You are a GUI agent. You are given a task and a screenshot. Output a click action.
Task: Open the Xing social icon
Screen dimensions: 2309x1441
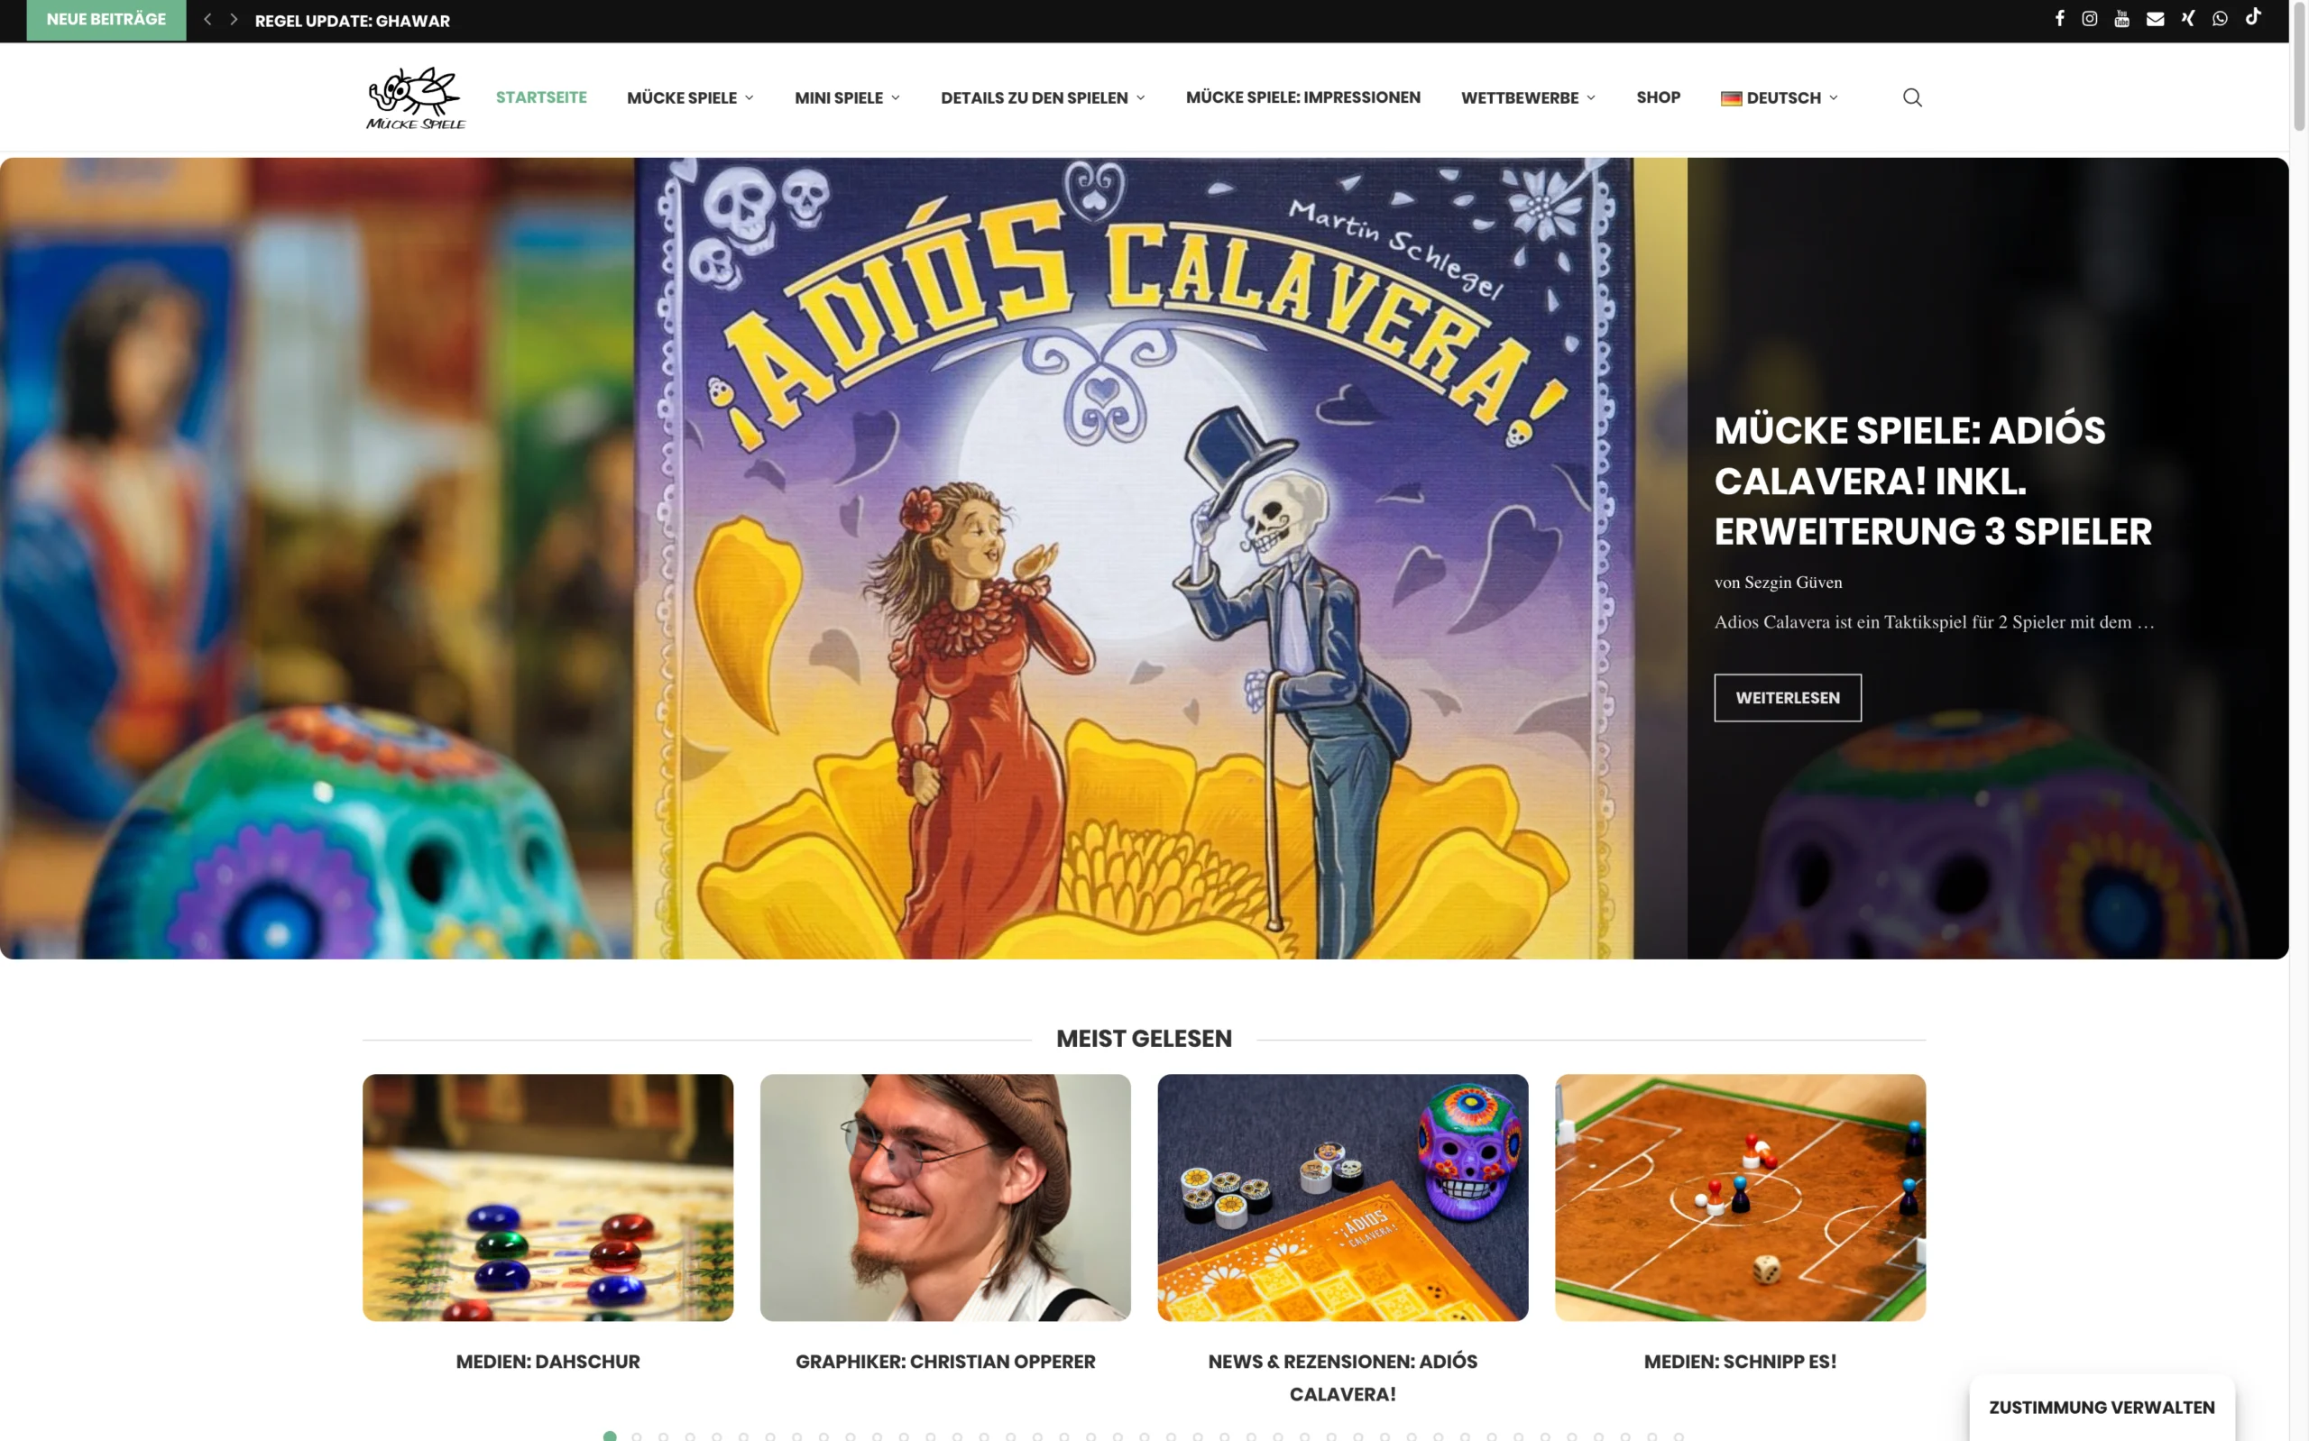coord(2188,19)
